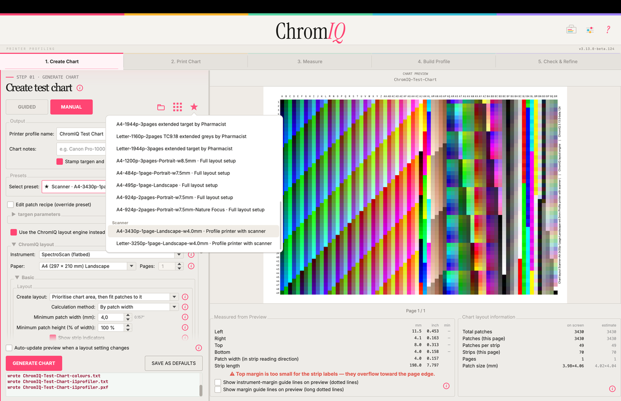Enable Show margin guide lines on preview
This screenshot has width=621, height=401.
tap(218, 390)
